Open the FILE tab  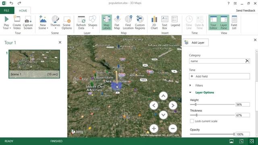pyautogui.click(x=6, y=10)
